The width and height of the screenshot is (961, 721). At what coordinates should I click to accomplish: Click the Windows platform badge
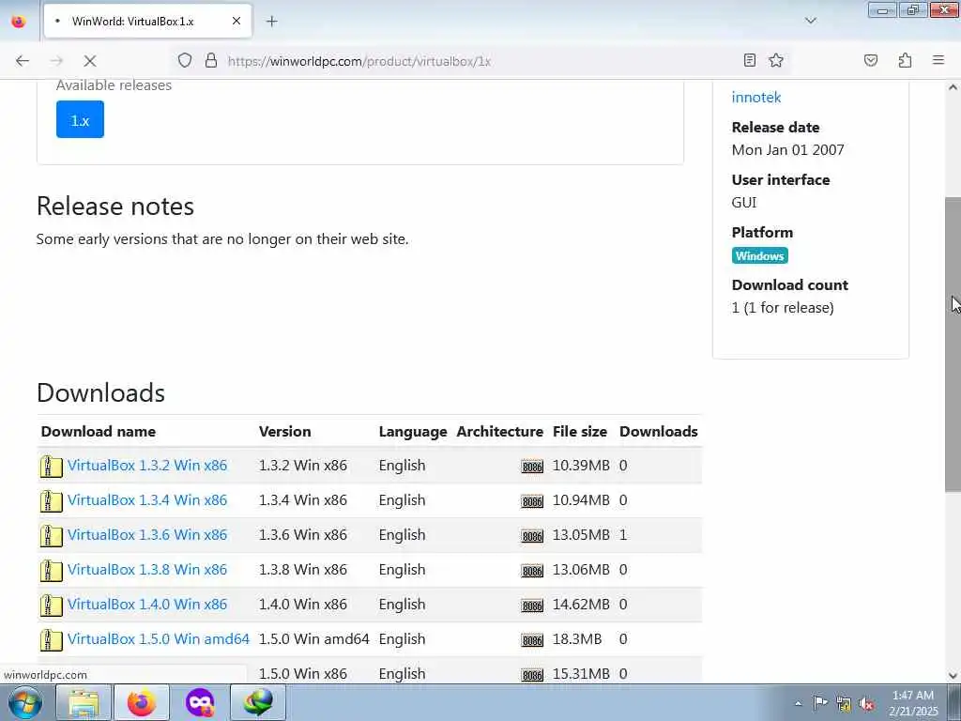point(760,255)
